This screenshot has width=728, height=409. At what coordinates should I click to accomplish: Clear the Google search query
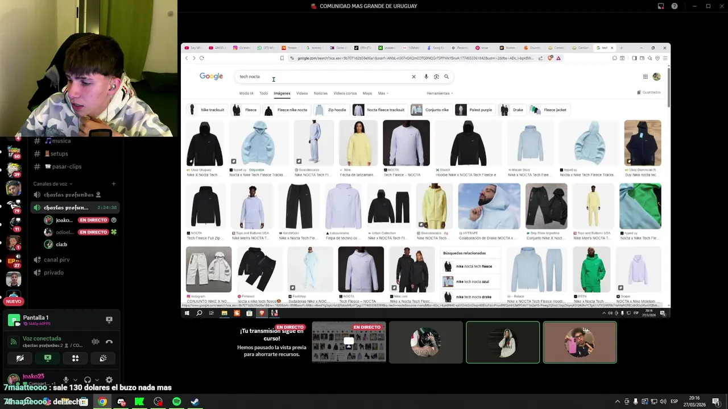413,77
